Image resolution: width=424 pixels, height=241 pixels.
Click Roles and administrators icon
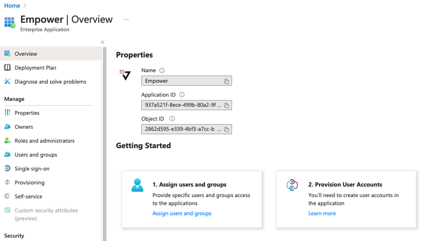click(7, 140)
